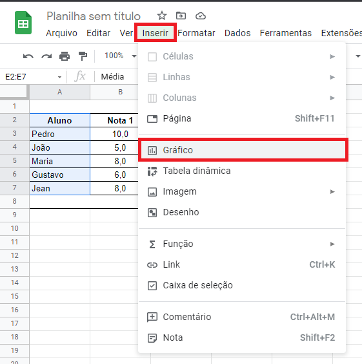Open the Ferramentas menu

click(x=285, y=33)
